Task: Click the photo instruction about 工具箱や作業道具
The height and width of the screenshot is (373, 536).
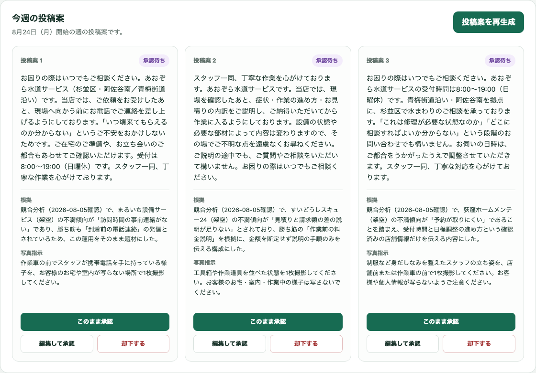Action: tap(267, 282)
